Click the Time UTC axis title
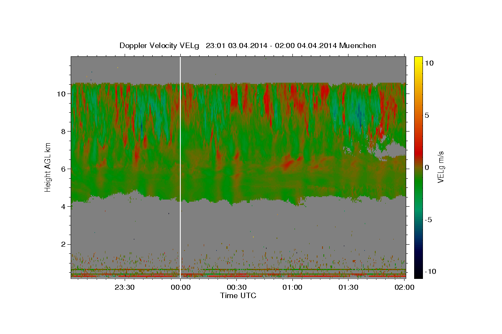The width and height of the screenshot is (502, 334). pos(238,296)
